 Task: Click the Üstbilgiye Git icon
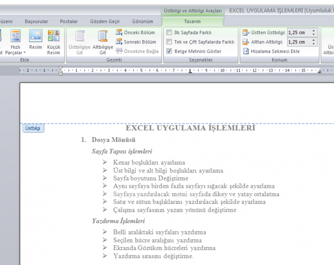[80, 37]
